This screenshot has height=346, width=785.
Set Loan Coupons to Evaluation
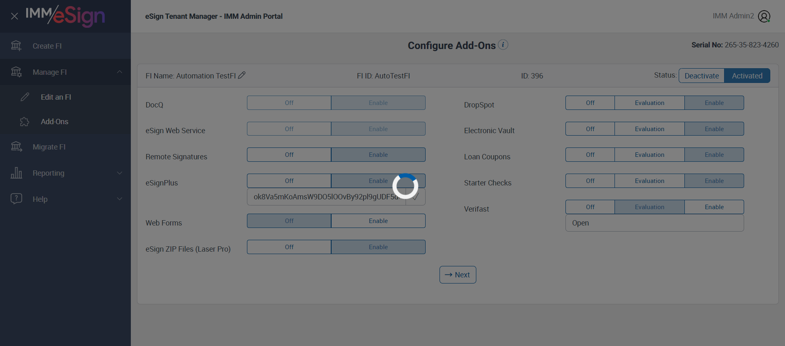click(x=650, y=155)
